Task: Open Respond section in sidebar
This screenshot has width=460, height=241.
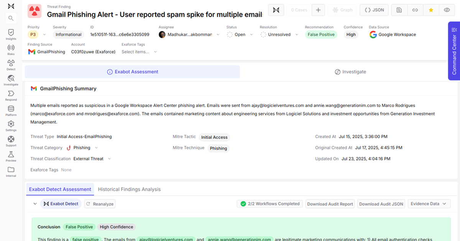Action: point(11,96)
